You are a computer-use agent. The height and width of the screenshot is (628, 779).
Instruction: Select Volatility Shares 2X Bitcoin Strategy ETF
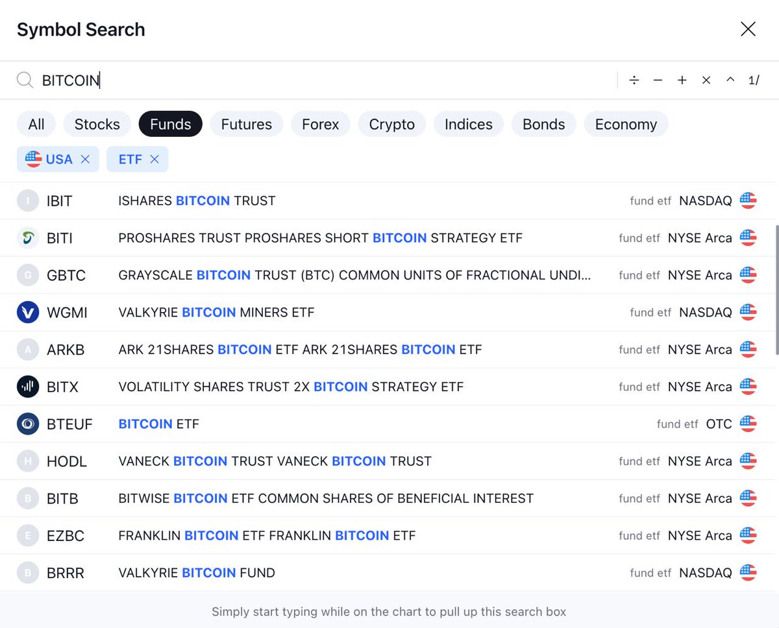click(291, 387)
